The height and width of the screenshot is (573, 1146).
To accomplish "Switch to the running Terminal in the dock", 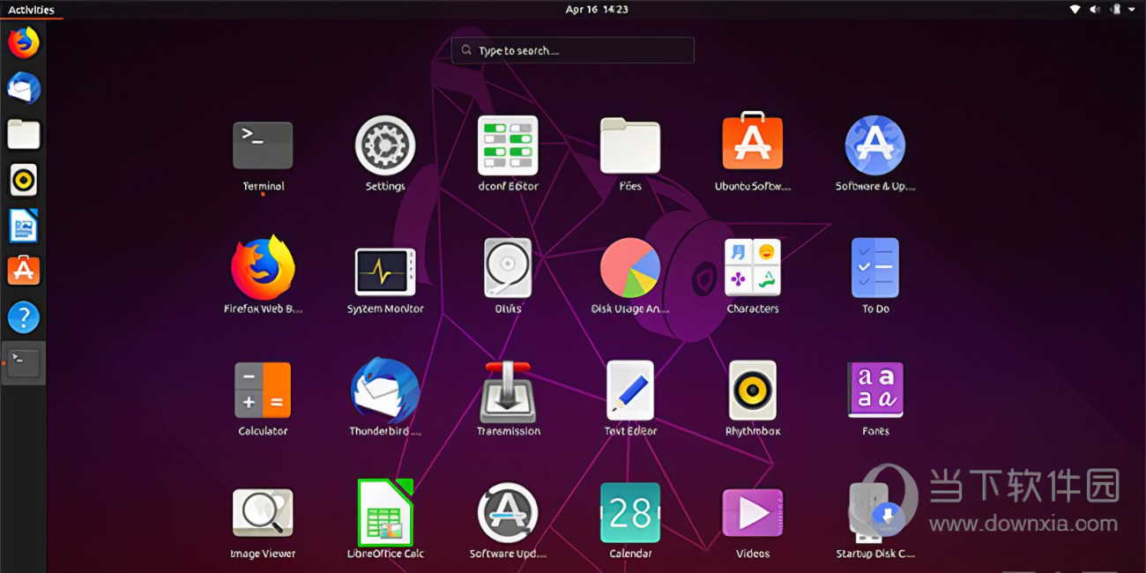I will 24,363.
